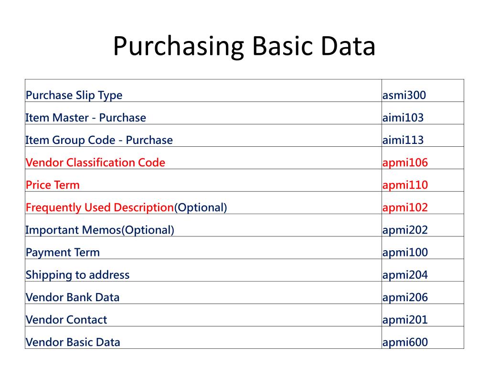The height and width of the screenshot is (366, 489).
Task: Click the Purchasing Basic Data title
Action: tap(244, 47)
